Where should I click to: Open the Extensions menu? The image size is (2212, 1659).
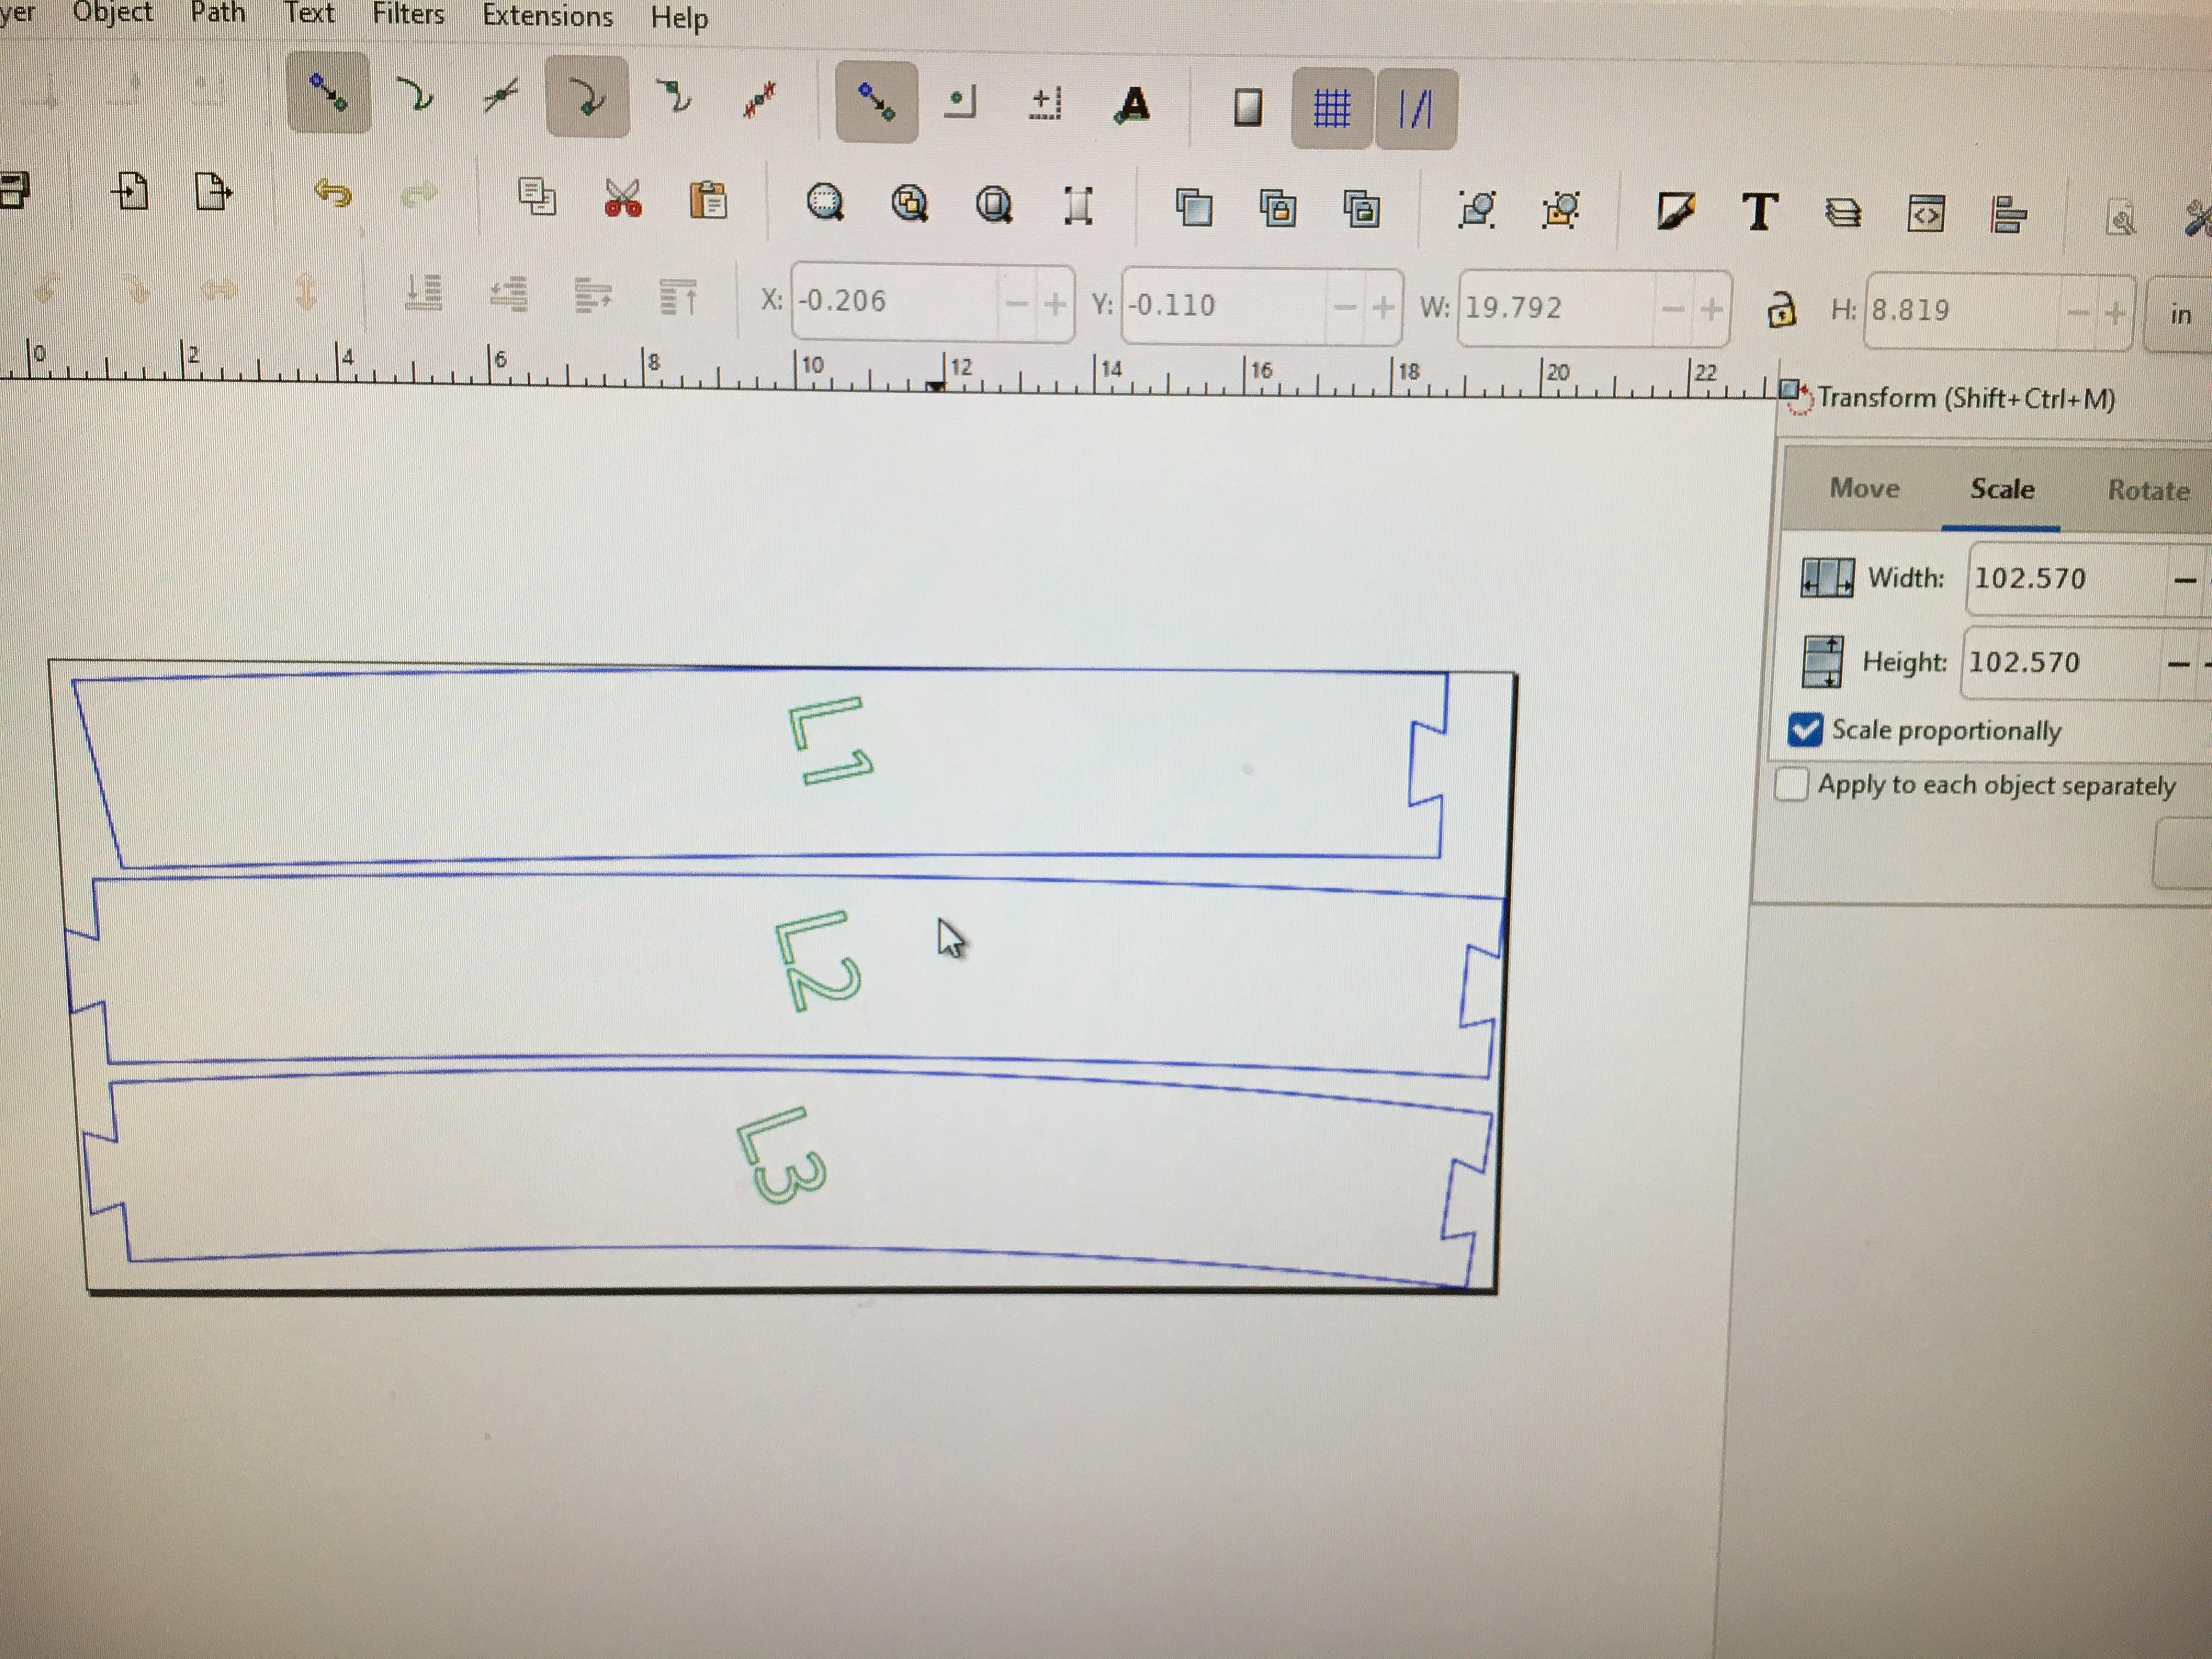tap(547, 16)
